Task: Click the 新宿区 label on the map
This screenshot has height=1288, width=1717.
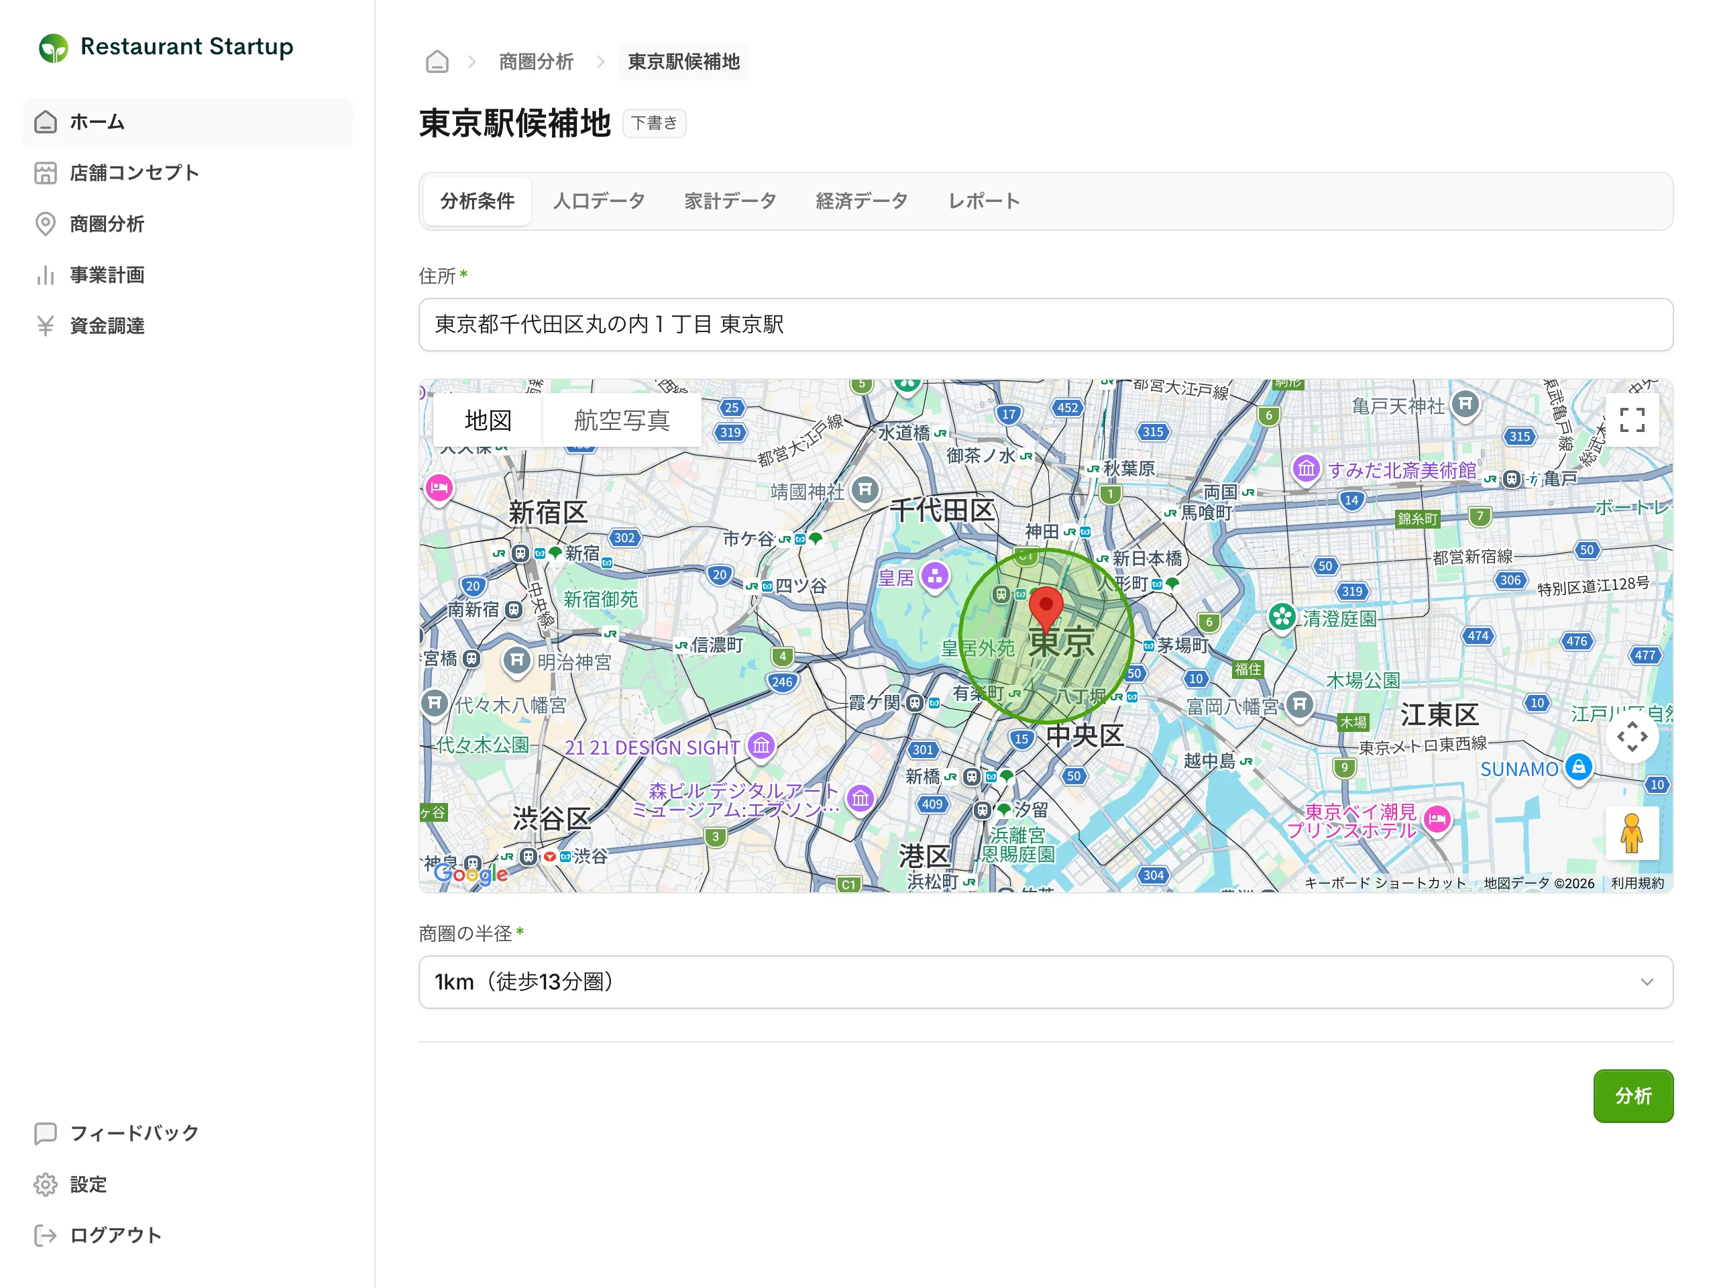Action: pos(548,512)
